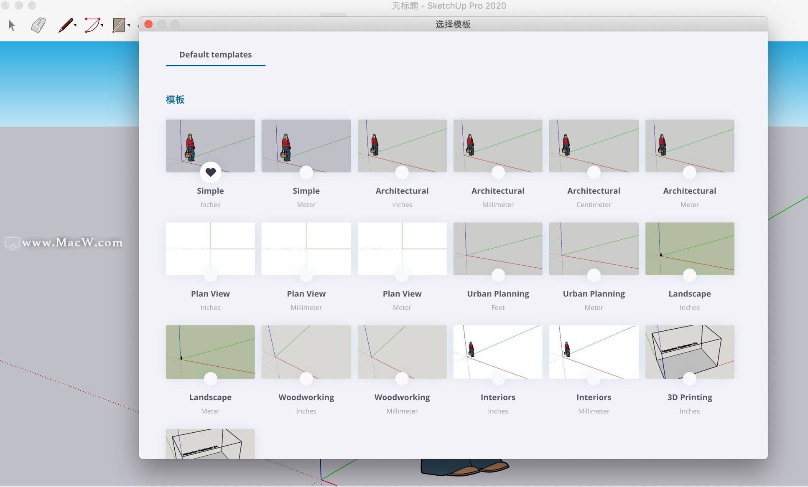This screenshot has width=808, height=487.
Task: Select the Interiors Millimeter thumbnail
Action: click(594, 352)
